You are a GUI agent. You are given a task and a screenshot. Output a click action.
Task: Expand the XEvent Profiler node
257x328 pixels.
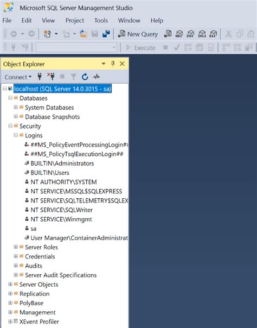[x=10, y=321]
